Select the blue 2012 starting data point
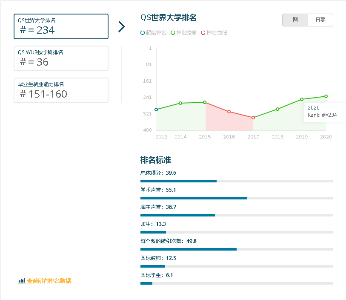The image size is (346, 300). [156, 110]
